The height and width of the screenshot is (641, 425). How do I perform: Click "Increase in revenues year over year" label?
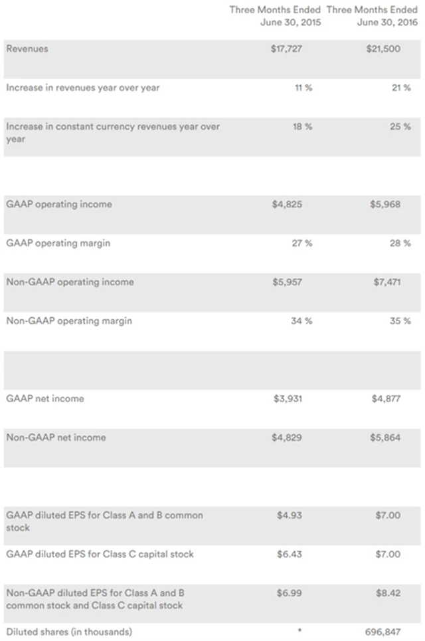pyautogui.click(x=83, y=88)
